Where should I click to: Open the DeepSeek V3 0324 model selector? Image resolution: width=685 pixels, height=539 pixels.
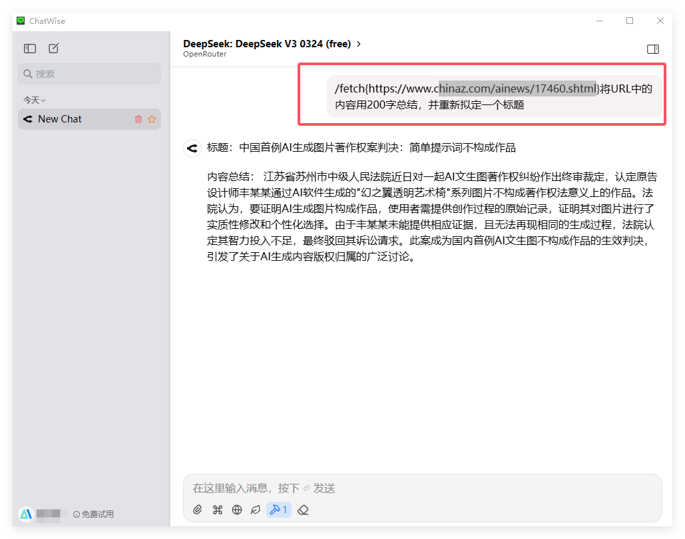coord(272,44)
